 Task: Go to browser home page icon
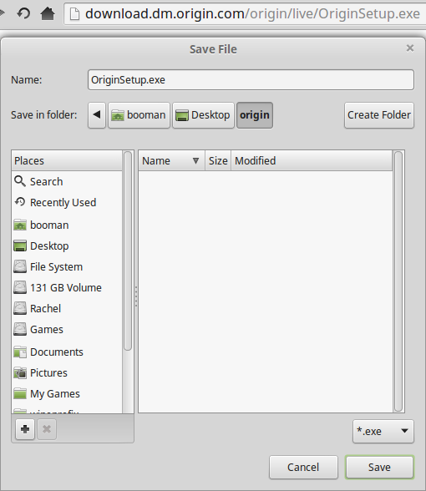pos(48,13)
